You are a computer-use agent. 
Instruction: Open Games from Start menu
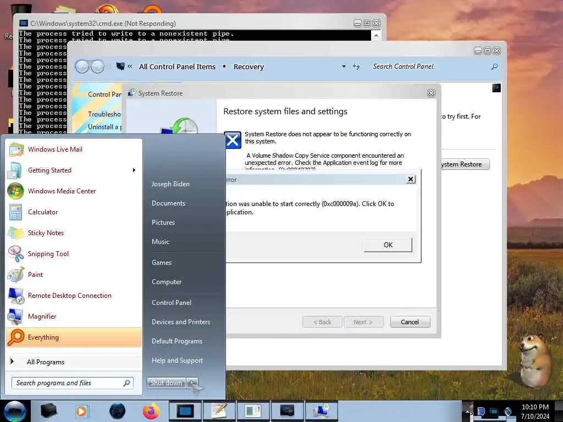coord(162,263)
